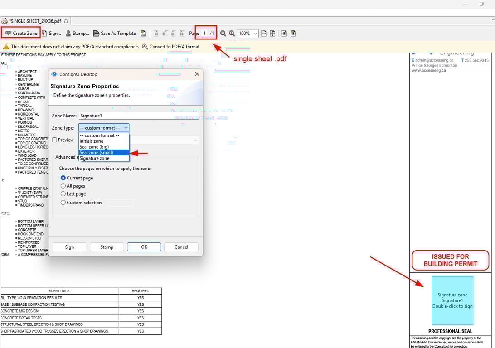Click the 'CONCRETE BREAK TESTS' table row
495x348 pixels.
point(81,318)
